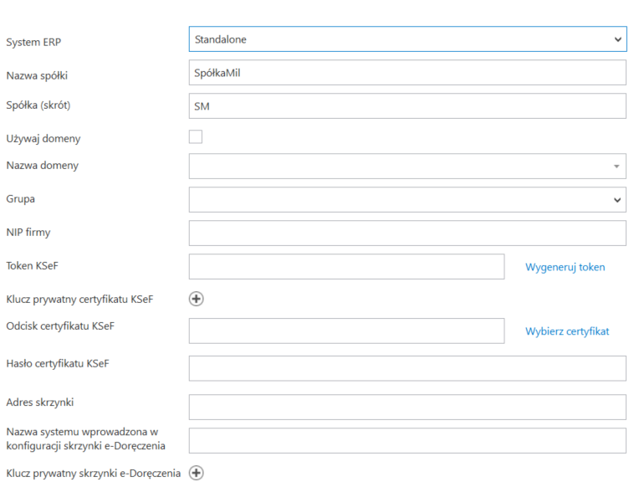The image size is (634, 482).
Task: Focus the Nazwa spółki text field
Action: [407, 73]
